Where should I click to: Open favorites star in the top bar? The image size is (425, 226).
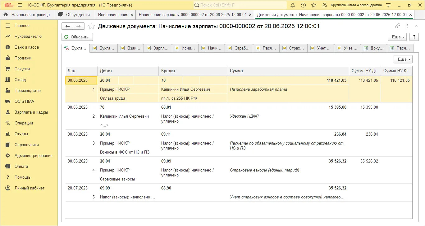[314, 5]
